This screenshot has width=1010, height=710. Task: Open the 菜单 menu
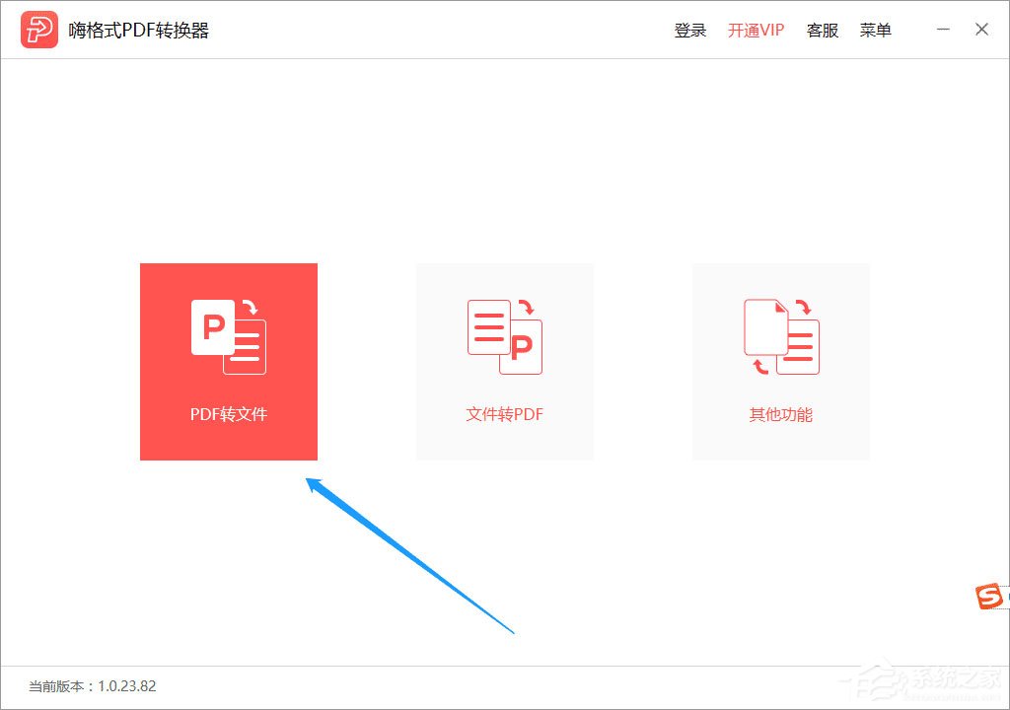(876, 30)
